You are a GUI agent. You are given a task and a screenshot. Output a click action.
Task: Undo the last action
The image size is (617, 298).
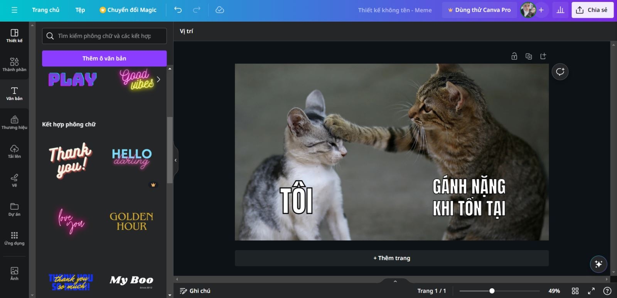pos(178,10)
